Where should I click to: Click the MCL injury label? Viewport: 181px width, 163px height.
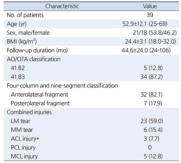(24, 157)
